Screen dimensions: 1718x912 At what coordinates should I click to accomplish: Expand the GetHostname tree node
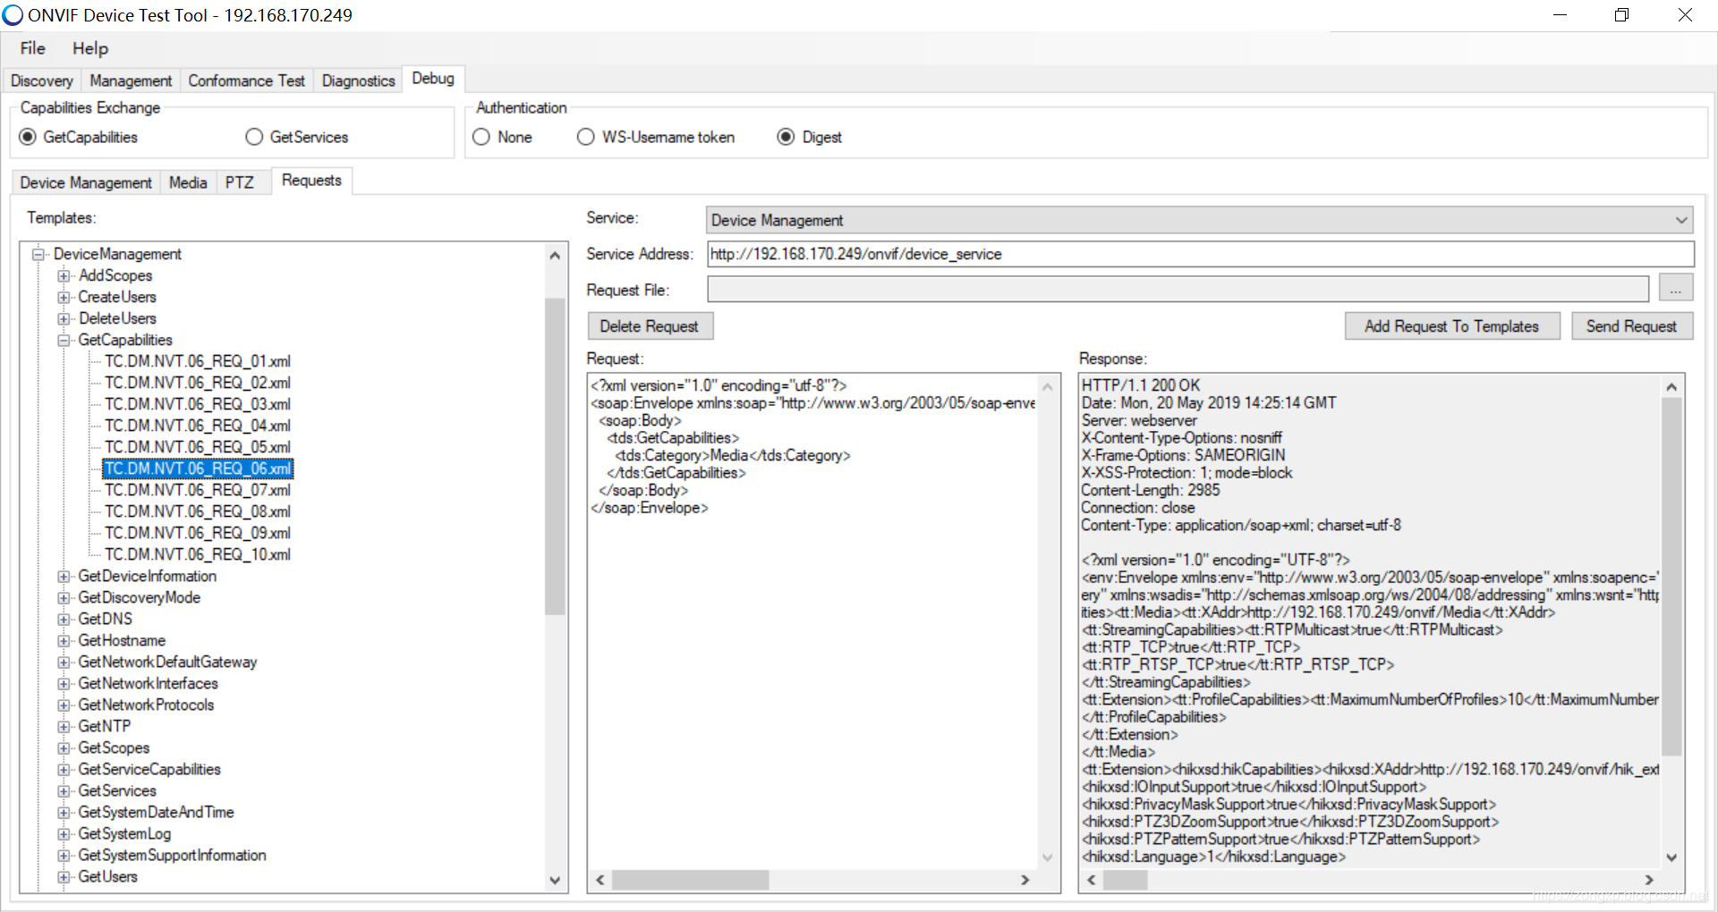[64, 640]
